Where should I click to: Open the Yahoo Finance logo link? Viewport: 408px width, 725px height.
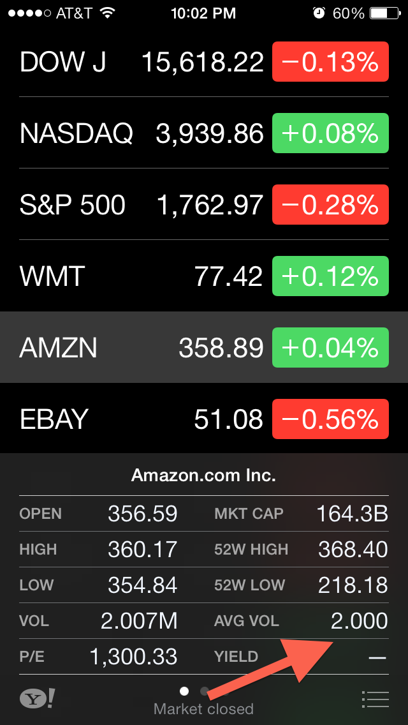(37, 699)
